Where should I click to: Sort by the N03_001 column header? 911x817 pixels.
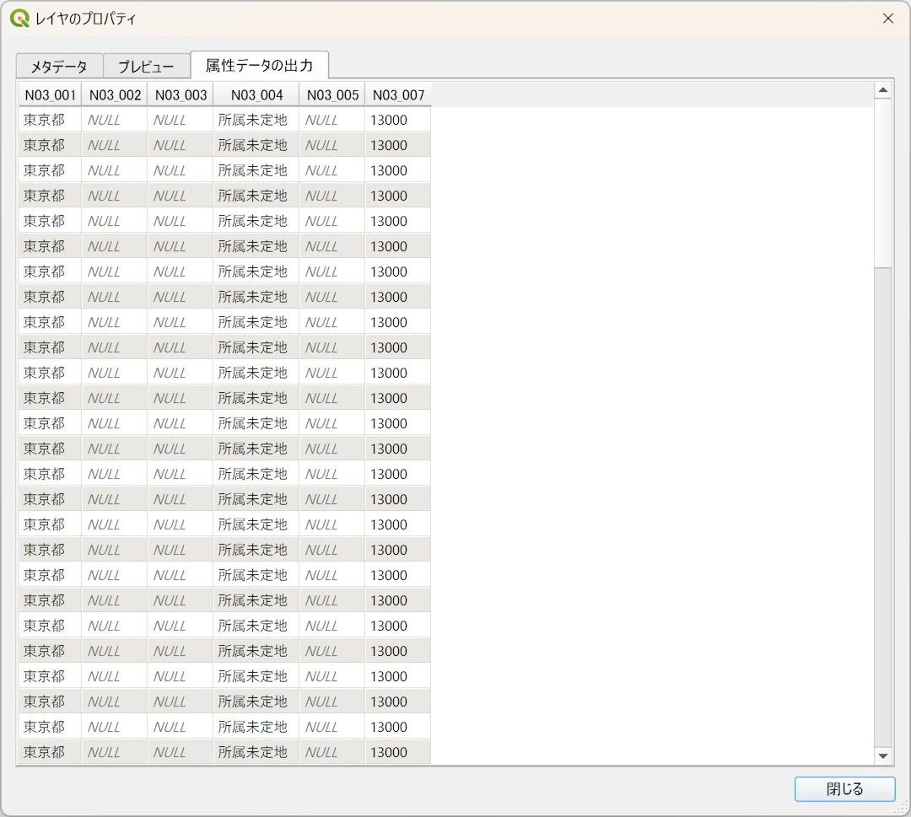click(50, 94)
